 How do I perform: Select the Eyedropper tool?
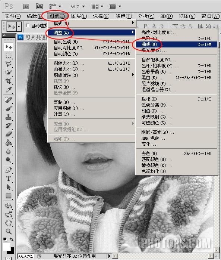pos(9,90)
